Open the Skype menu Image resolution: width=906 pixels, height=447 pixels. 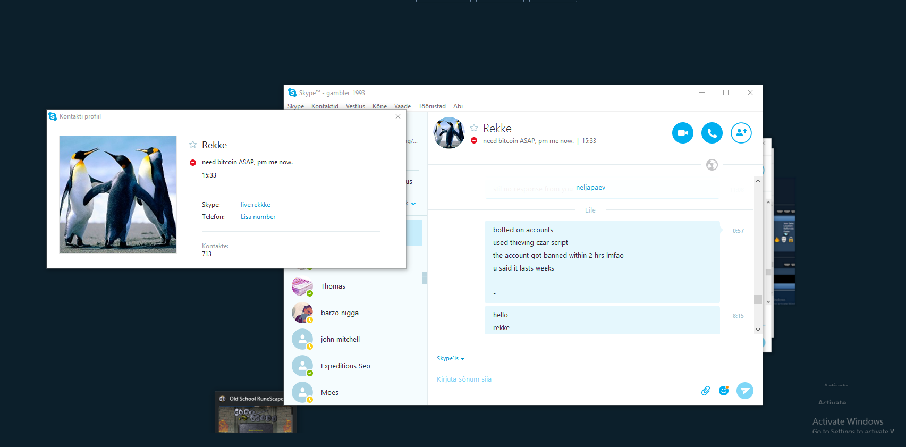tap(296, 106)
